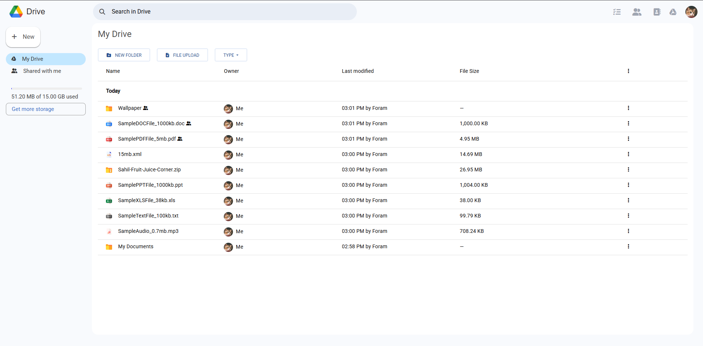
Task: Open the TYPE filter dropdown
Action: coord(231,55)
